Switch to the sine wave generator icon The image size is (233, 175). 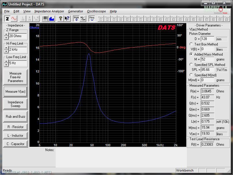14,19
